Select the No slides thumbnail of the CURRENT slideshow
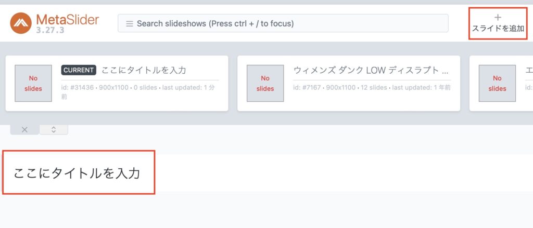This screenshot has width=533, height=228. tap(33, 84)
